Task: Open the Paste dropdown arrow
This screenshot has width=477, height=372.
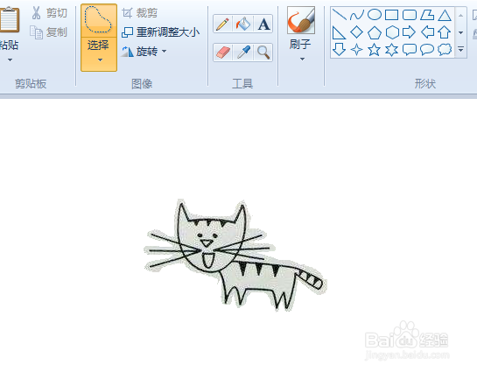Action: point(10,60)
